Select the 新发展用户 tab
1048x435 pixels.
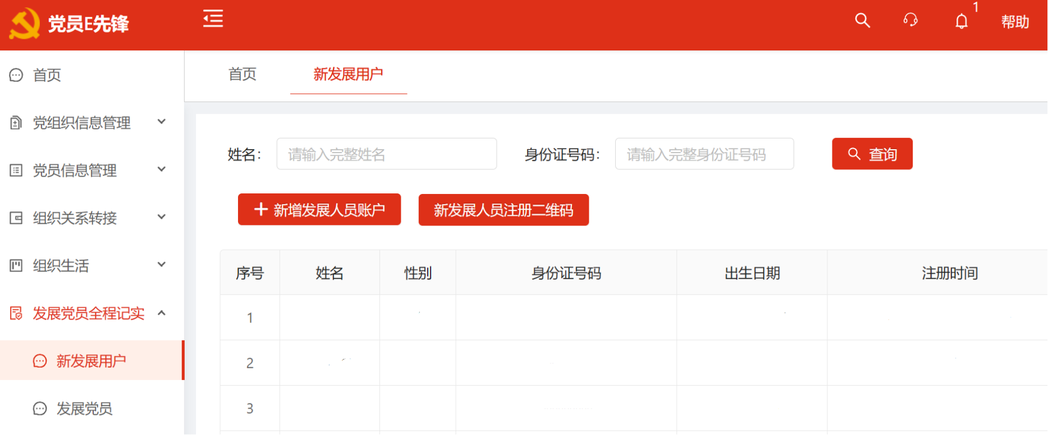(x=348, y=74)
